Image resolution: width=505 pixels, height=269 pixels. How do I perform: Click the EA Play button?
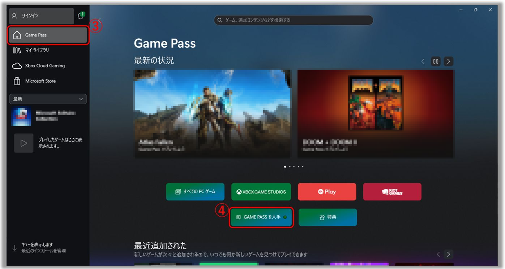coord(327,192)
